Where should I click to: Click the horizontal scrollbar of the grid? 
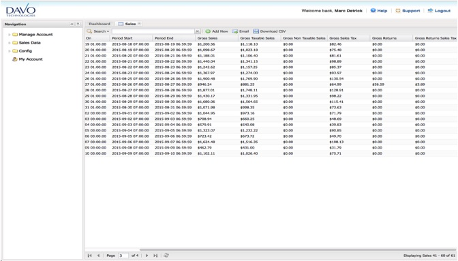click(297, 249)
